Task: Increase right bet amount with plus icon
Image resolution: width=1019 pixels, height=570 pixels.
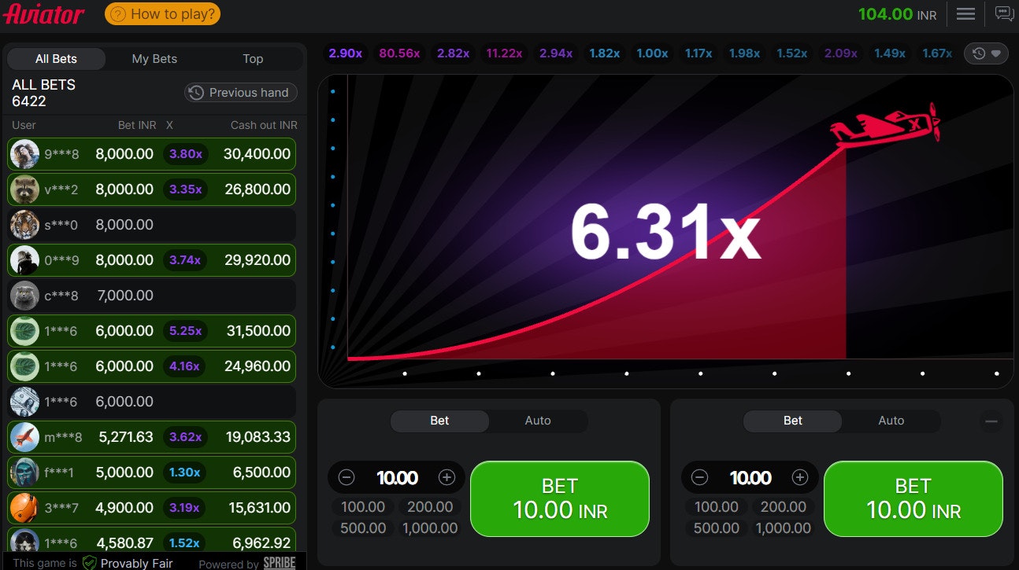Action: click(x=800, y=478)
